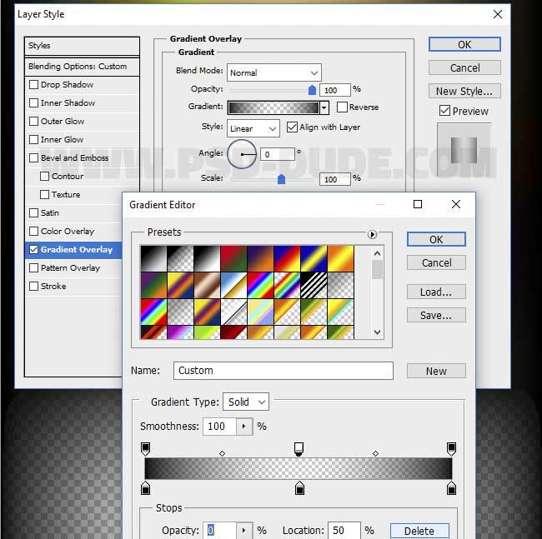Click the left opacity midpoint diamond
542x539 pixels.
[x=222, y=454]
